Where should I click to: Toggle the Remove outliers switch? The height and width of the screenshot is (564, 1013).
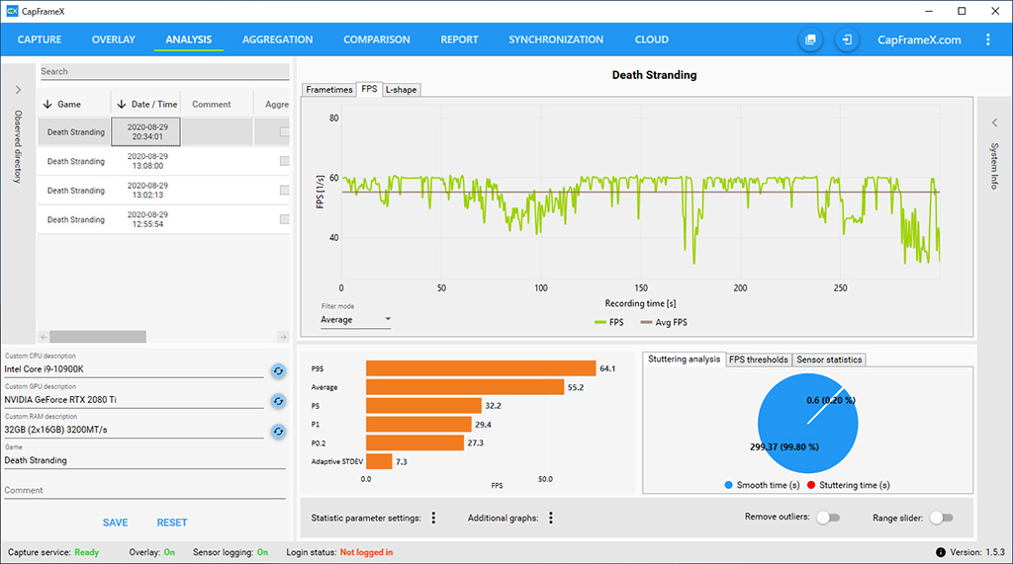click(827, 518)
